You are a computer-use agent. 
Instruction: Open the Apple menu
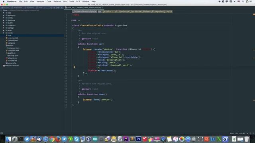click(4, 2)
